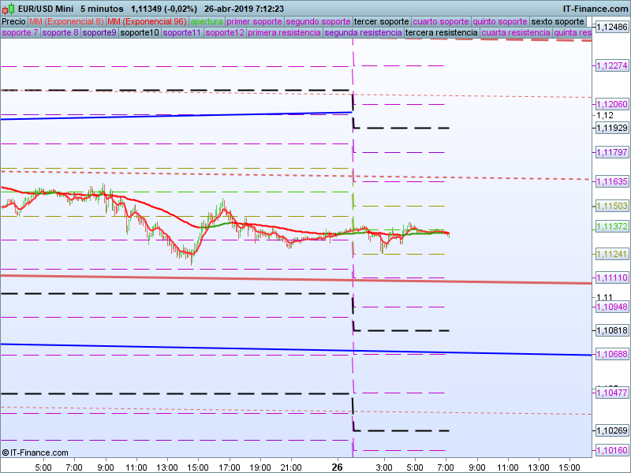Click the green 1,11372 price tag

click(x=612, y=227)
